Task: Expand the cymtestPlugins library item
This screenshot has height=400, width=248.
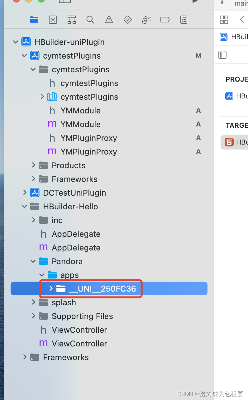Action: (x=42, y=97)
